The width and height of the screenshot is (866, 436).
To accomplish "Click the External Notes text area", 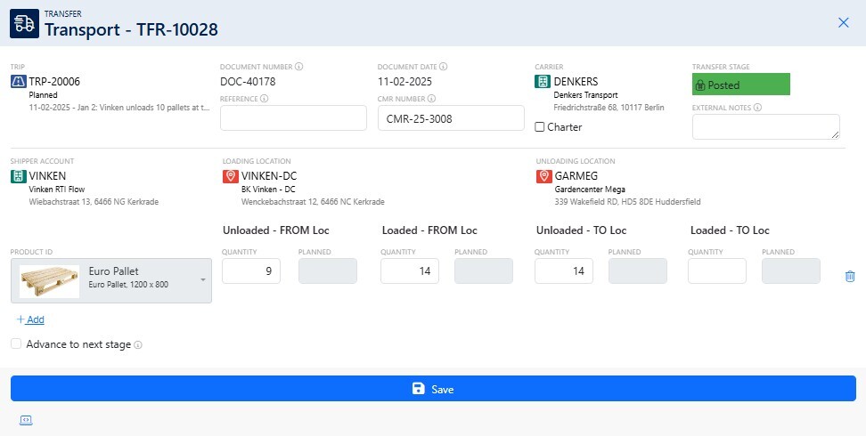I will point(765,126).
